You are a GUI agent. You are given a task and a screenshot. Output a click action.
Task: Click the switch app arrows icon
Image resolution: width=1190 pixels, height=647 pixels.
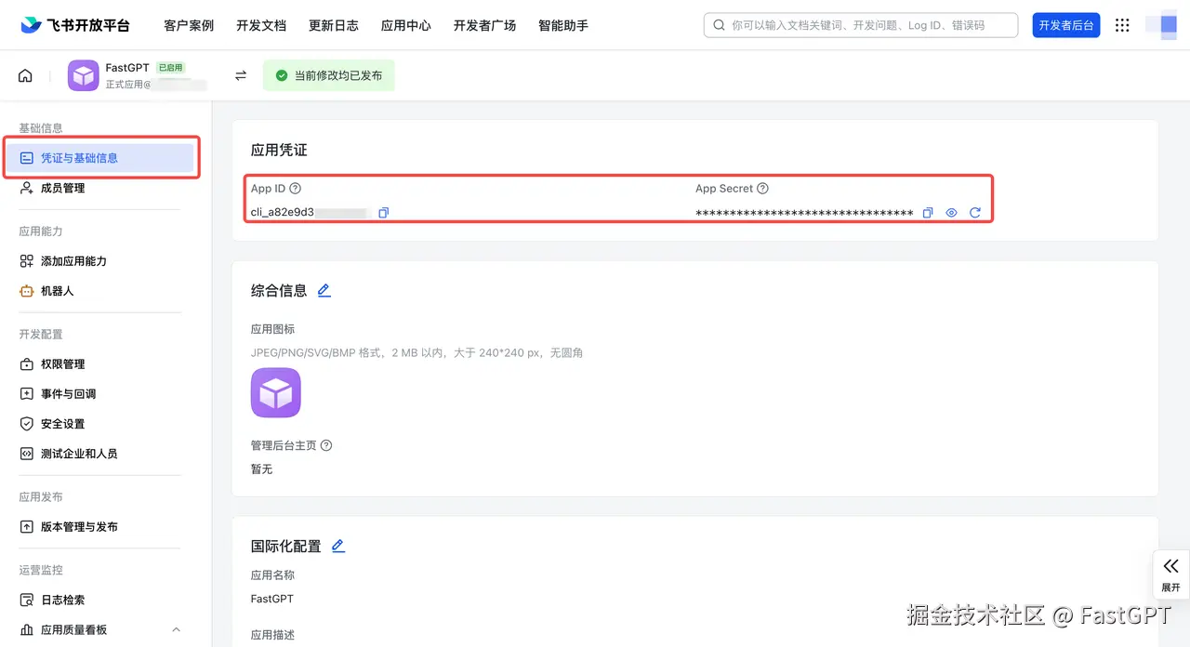[x=241, y=75]
